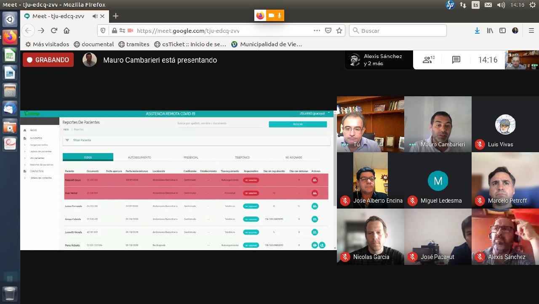Open the system volume indicator menu
This screenshot has width=539, height=304.
click(501, 5)
